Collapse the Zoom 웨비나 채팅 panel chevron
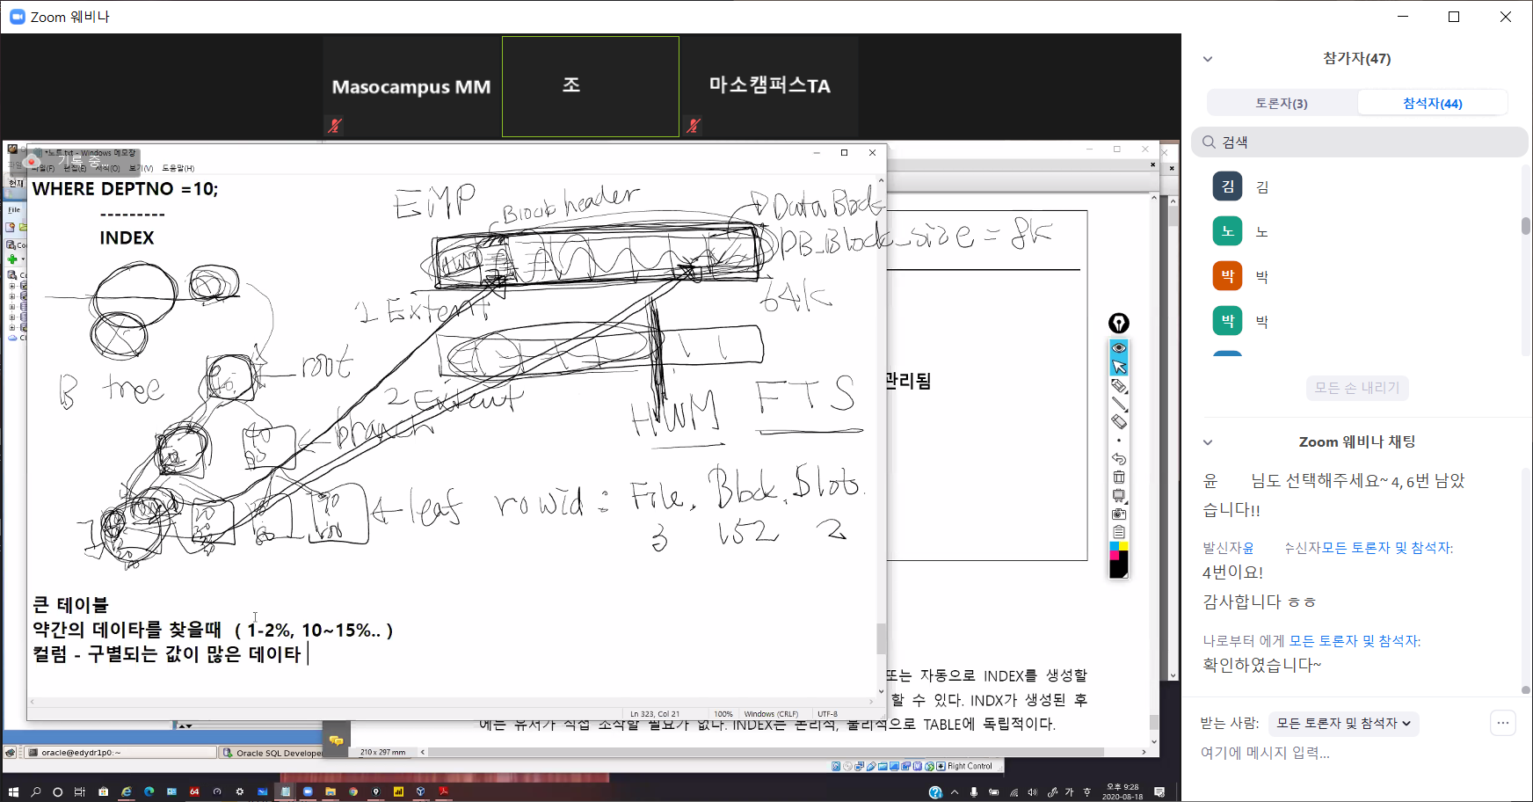Viewport: 1533px width, 802px height. pos(1208,442)
